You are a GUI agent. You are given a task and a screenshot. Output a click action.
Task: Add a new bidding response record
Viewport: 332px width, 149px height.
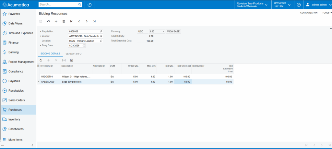56,21
